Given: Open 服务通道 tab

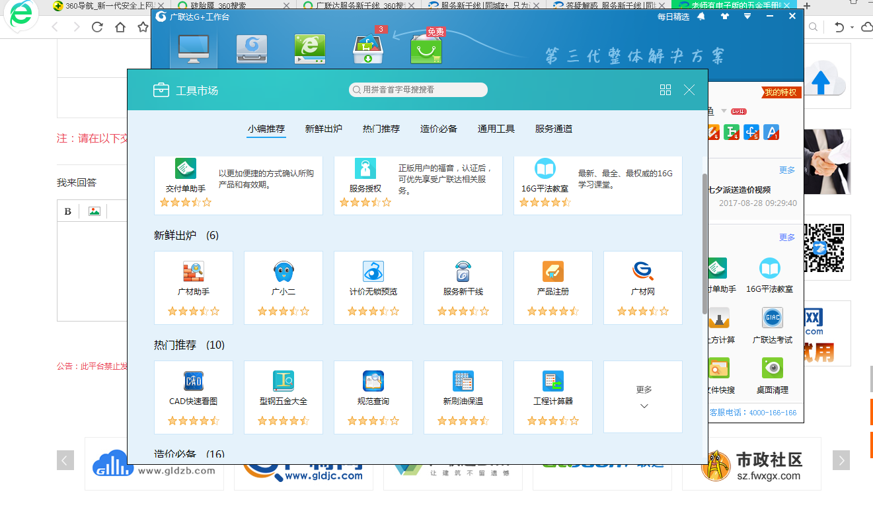Looking at the screenshot, I should (554, 129).
